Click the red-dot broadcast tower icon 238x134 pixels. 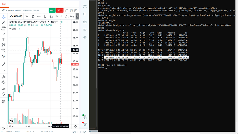point(85,124)
